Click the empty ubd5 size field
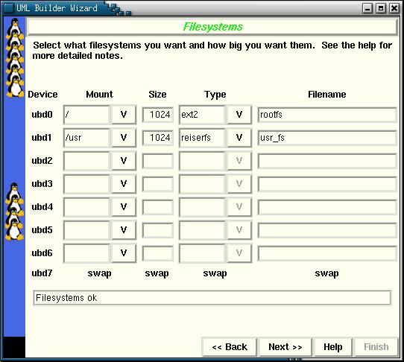The height and width of the screenshot is (362, 404). pos(158,230)
